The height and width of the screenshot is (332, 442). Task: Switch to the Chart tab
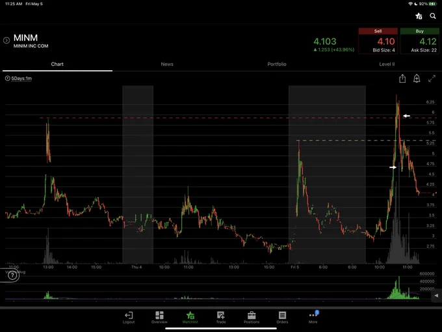(57, 64)
